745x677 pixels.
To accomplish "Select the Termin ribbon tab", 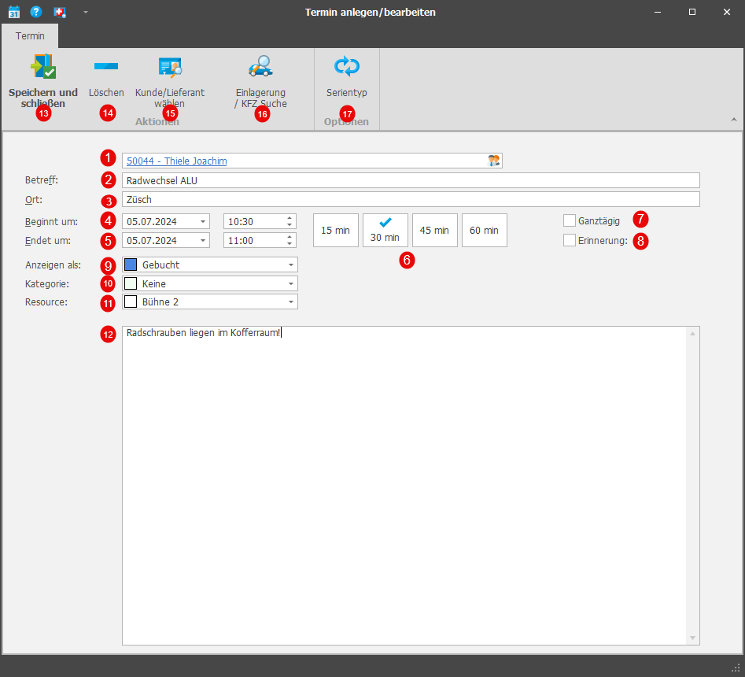I will pos(30,35).
